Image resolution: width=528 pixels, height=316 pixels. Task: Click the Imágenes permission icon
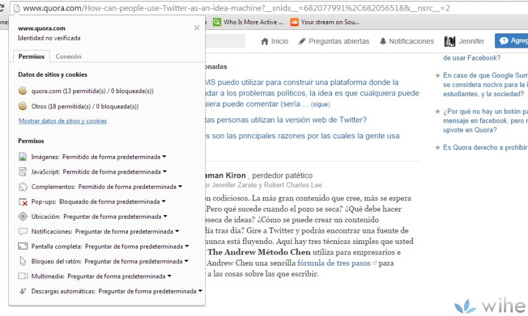click(x=22, y=157)
